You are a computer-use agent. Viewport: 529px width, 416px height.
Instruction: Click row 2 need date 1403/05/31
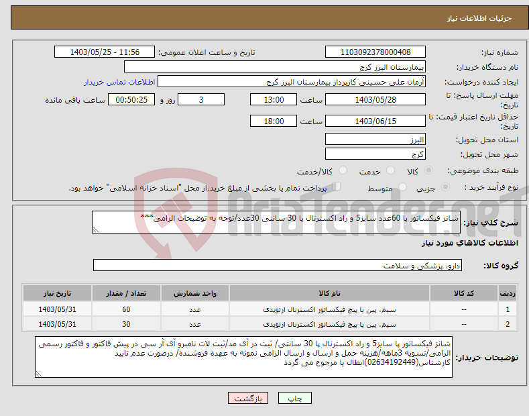coord(57,324)
